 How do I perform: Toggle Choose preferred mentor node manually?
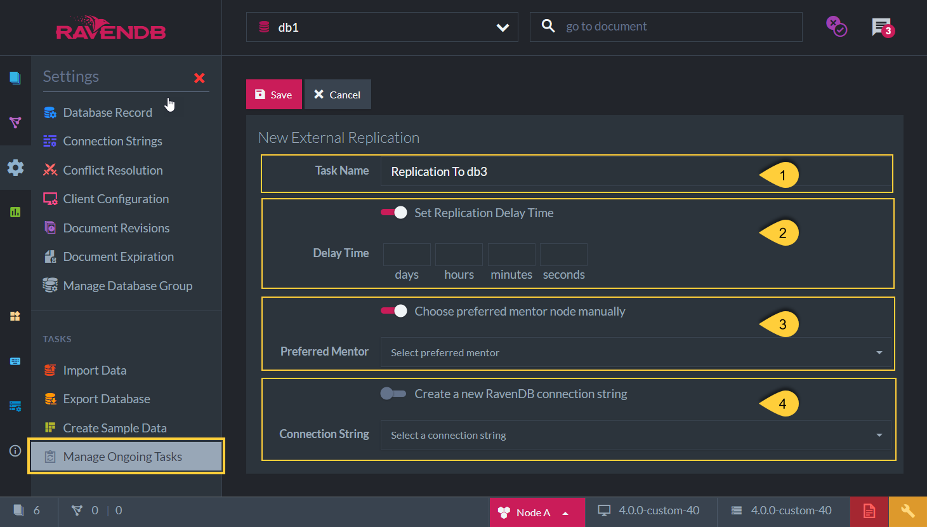tap(394, 311)
